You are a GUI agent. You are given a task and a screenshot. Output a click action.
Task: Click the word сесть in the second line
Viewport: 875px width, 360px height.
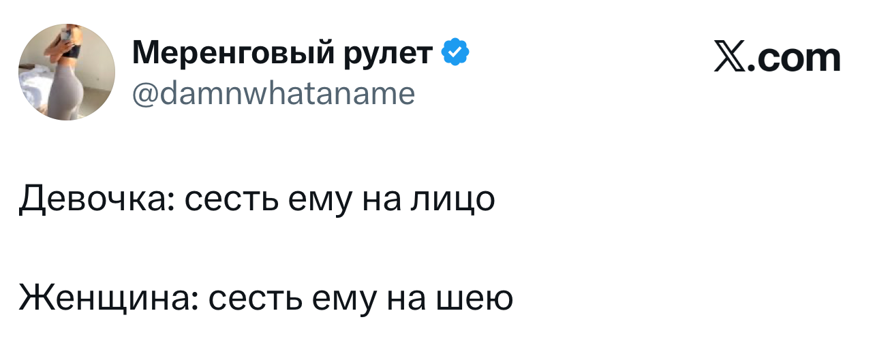(x=249, y=297)
